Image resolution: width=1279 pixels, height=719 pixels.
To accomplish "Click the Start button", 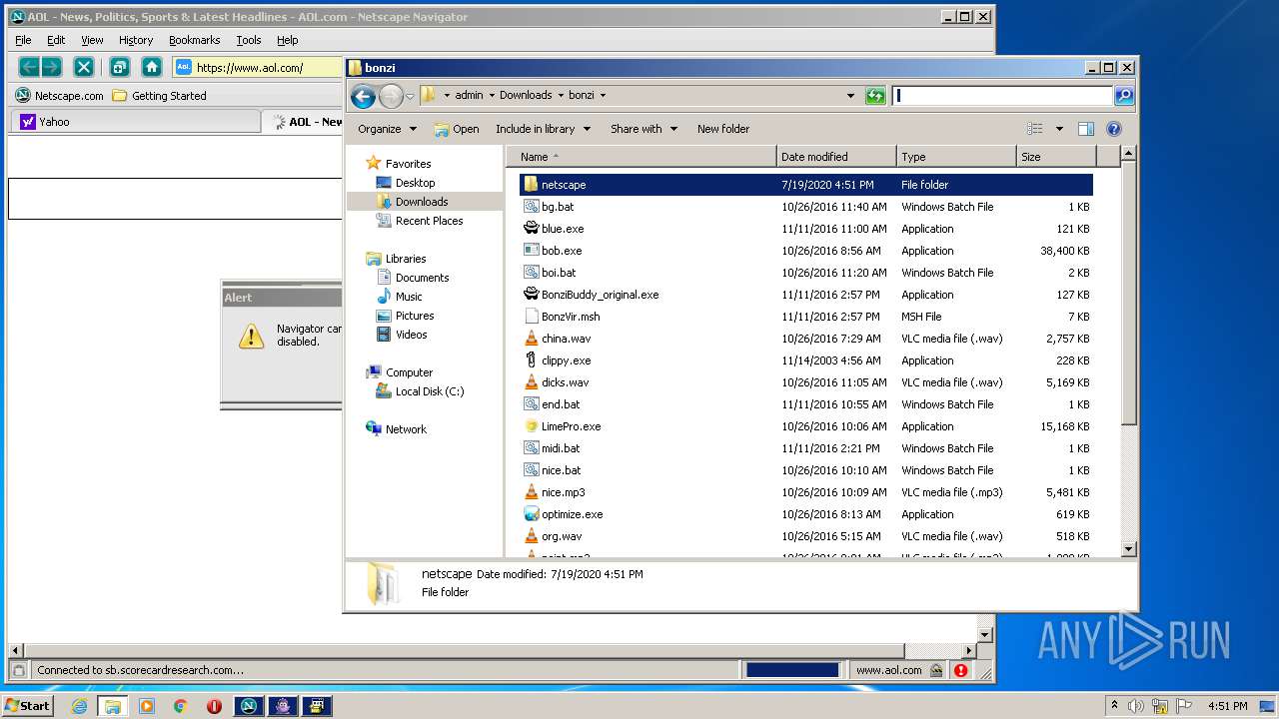I will [x=27, y=705].
